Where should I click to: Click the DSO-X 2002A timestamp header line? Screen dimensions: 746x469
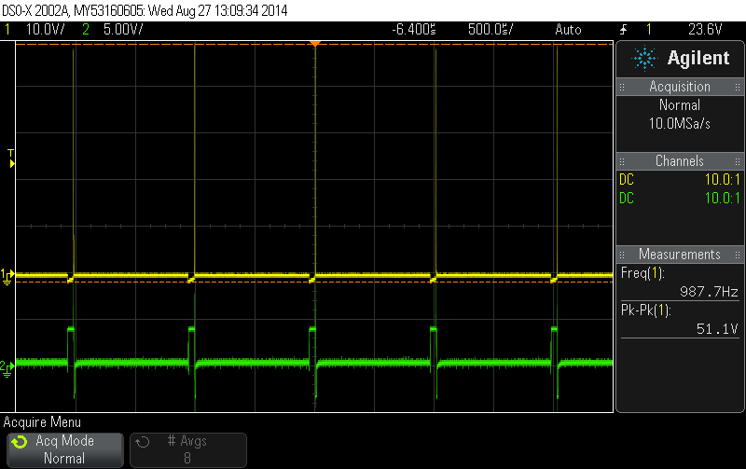tap(145, 10)
